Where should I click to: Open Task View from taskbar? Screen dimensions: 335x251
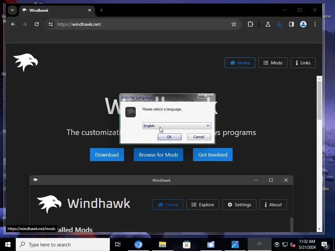(118, 244)
